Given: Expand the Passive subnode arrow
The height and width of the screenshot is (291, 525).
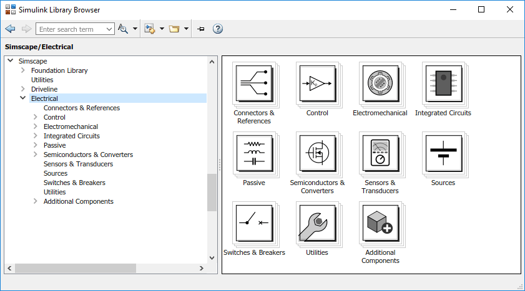Looking at the screenshot, I should 35,145.
